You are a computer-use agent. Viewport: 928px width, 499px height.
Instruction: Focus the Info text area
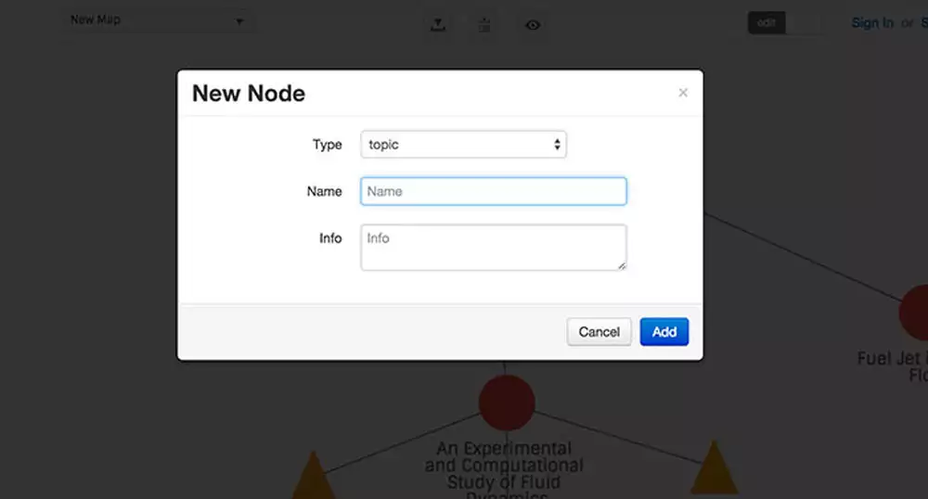tap(494, 247)
